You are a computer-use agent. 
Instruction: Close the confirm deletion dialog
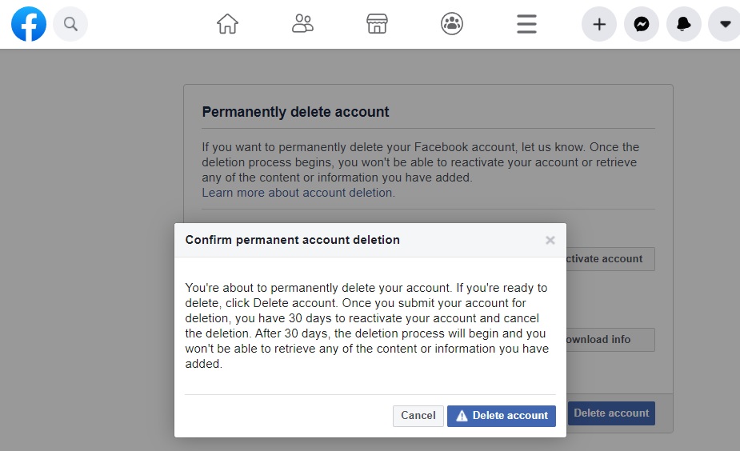point(550,240)
